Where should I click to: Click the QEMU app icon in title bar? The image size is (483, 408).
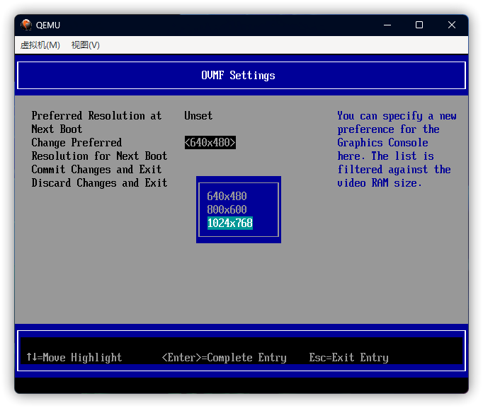click(x=26, y=25)
